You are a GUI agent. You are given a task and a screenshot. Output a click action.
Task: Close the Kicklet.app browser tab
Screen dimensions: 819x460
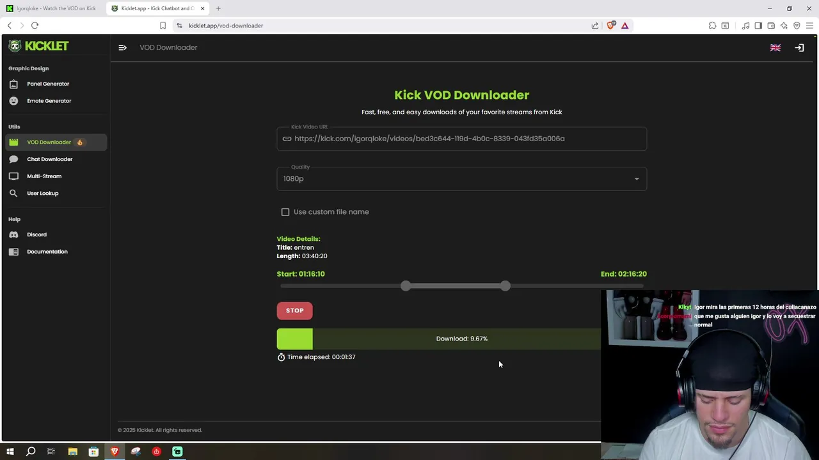(x=202, y=8)
